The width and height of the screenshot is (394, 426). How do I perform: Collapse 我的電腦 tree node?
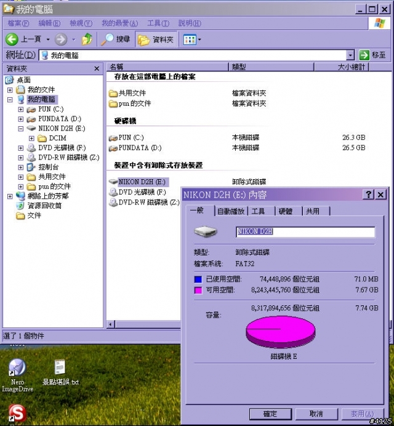point(10,100)
